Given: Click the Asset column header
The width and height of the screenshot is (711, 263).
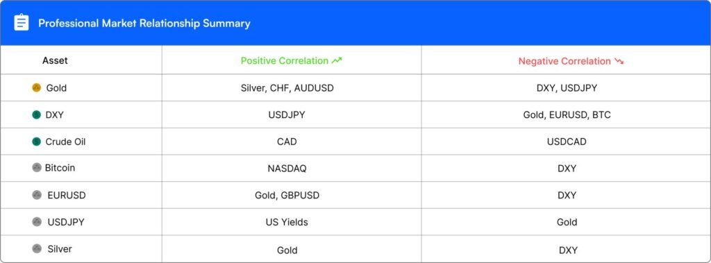Looking at the screenshot, I should point(55,60).
